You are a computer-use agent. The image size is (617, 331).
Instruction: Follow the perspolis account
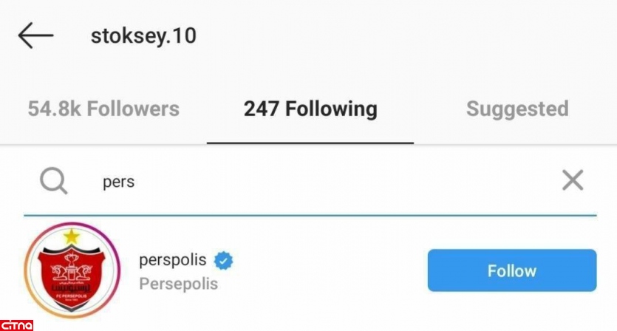click(511, 270)
